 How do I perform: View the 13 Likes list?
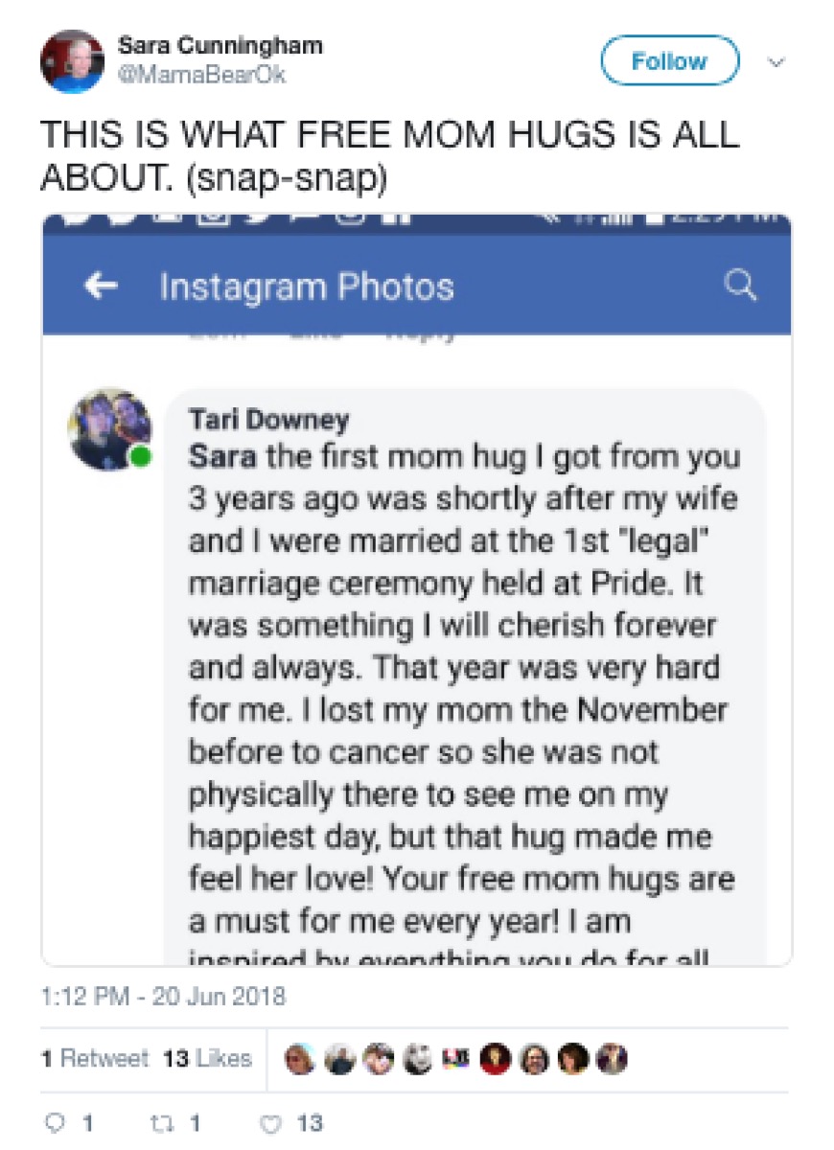pos(207,1059)
